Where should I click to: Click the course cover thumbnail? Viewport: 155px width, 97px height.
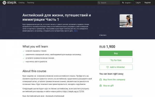(x=126, y=21)
